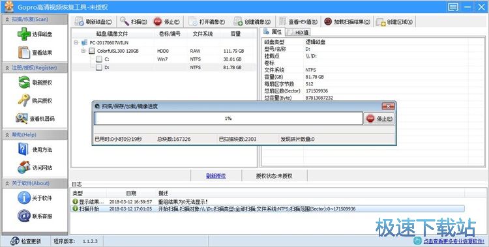Click the 1% scan progress bar
This screenshot has width=489, height=247.
click(x=228, y=119)
